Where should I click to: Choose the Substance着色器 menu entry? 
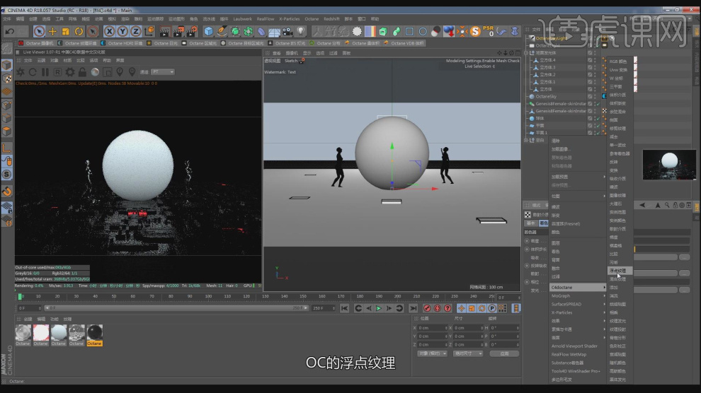[x=569, y=363]
